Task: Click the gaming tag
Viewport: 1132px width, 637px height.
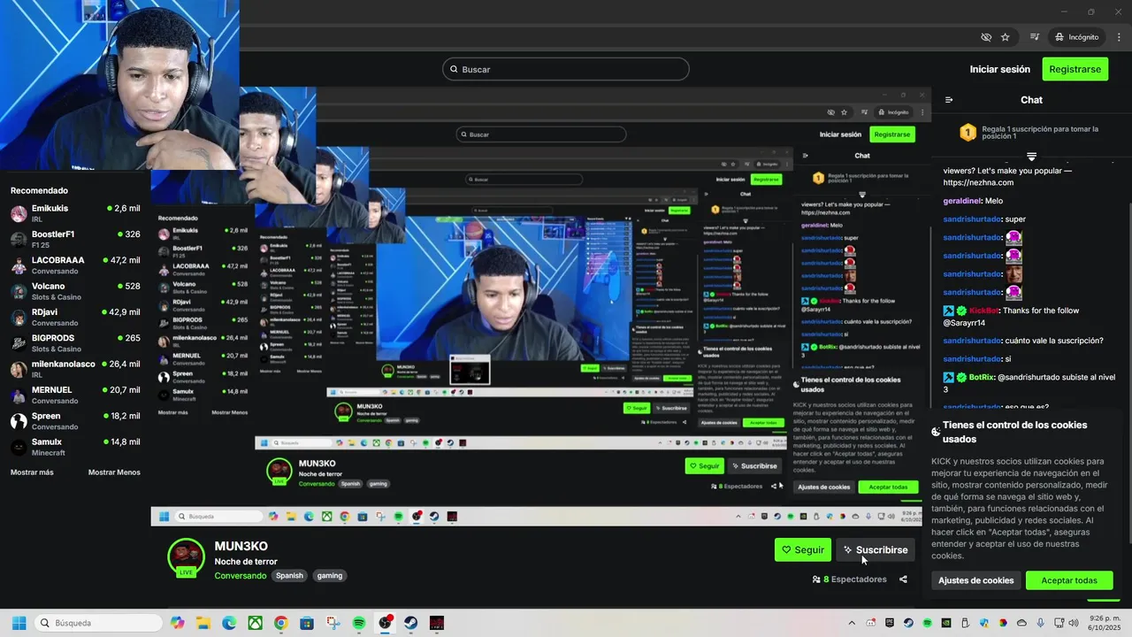Action: (x=330, y=576)
